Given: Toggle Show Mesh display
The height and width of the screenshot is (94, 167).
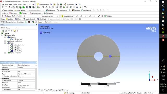Looking at the screenshot, I should (62, 10).
